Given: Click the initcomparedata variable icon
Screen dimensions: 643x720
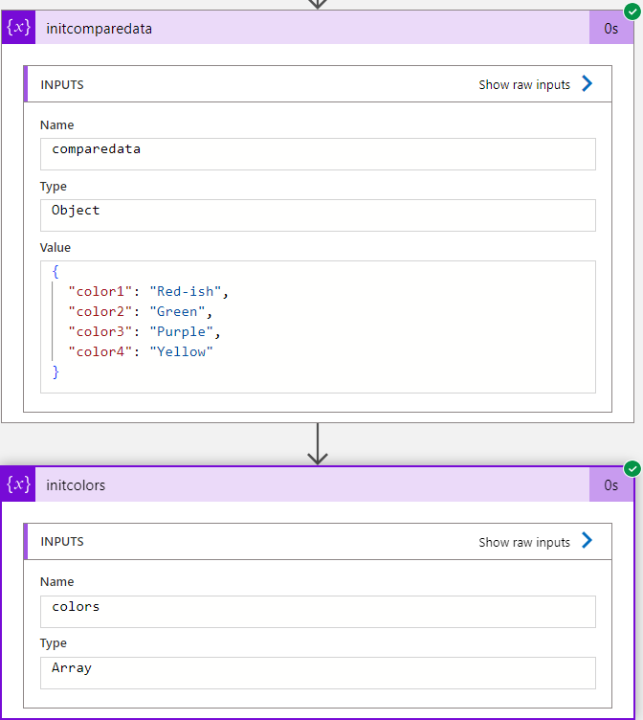Looking at the screenshot, I should (x=19, y=28).
